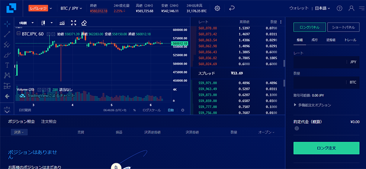Screen dimensions: 366x169
Task: Switch to the 注文照会 tab
Action: pos(49,121)
